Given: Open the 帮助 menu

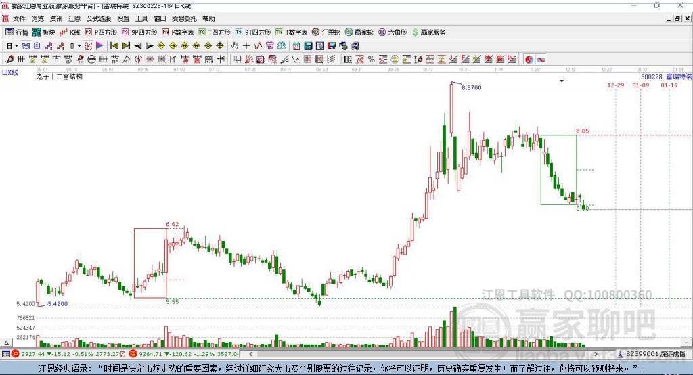Looking at the screenshot, I should 208,18.
